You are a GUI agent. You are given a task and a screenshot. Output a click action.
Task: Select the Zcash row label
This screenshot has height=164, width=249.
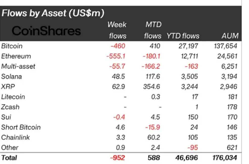(10, 107)
